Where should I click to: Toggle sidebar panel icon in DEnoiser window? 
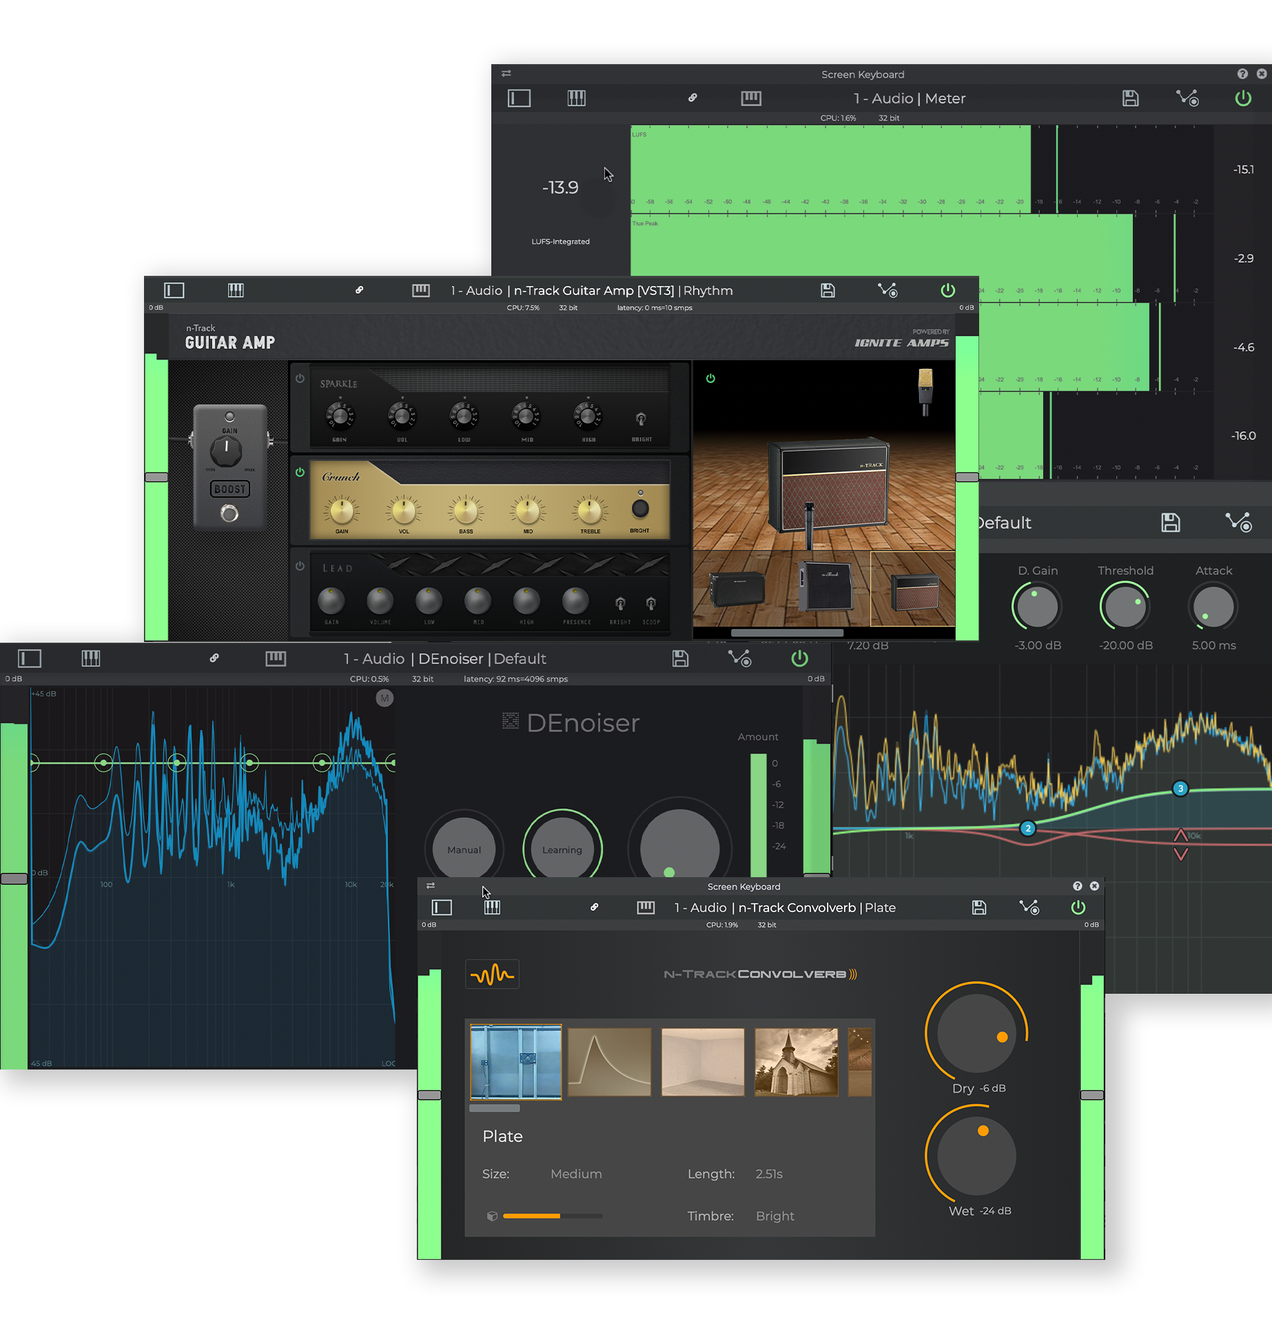pos(30,659)
